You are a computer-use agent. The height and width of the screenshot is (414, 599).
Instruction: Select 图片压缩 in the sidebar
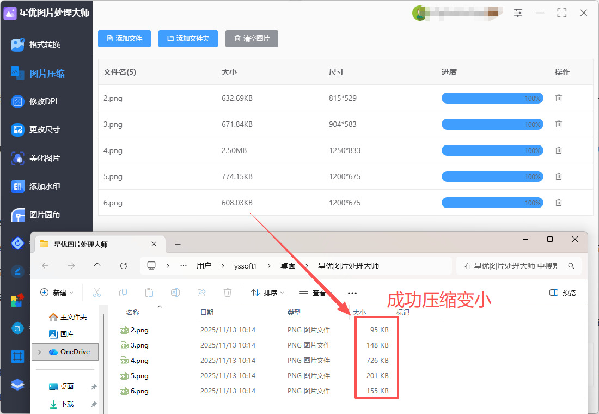tap(38, 74)
